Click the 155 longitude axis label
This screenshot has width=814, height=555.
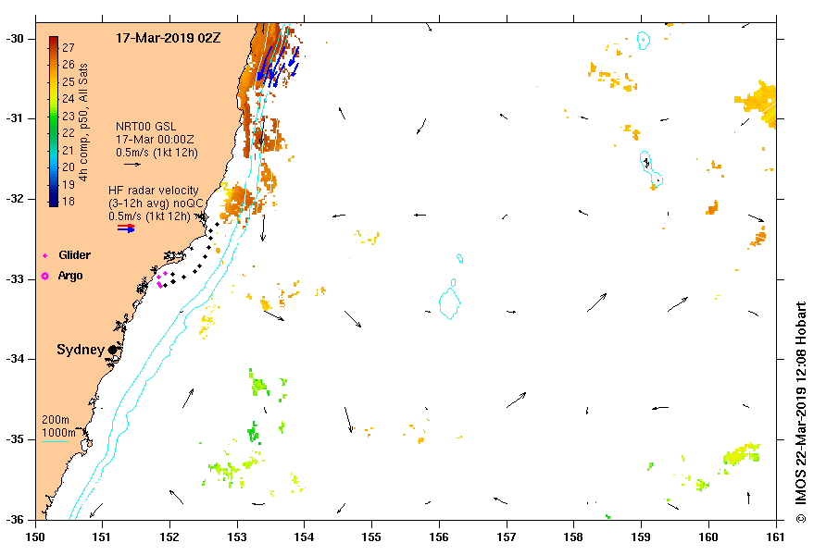[371, 536]
